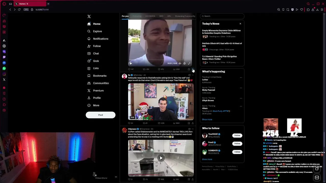This screenshot has height=183, width=326.
Task: Open Notifications in X navigation
Action: (98, 39)
